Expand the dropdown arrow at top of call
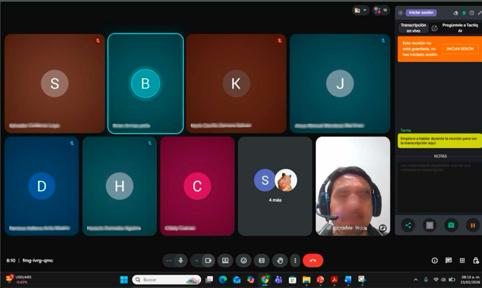482x288 pixels. pos(365,10)
